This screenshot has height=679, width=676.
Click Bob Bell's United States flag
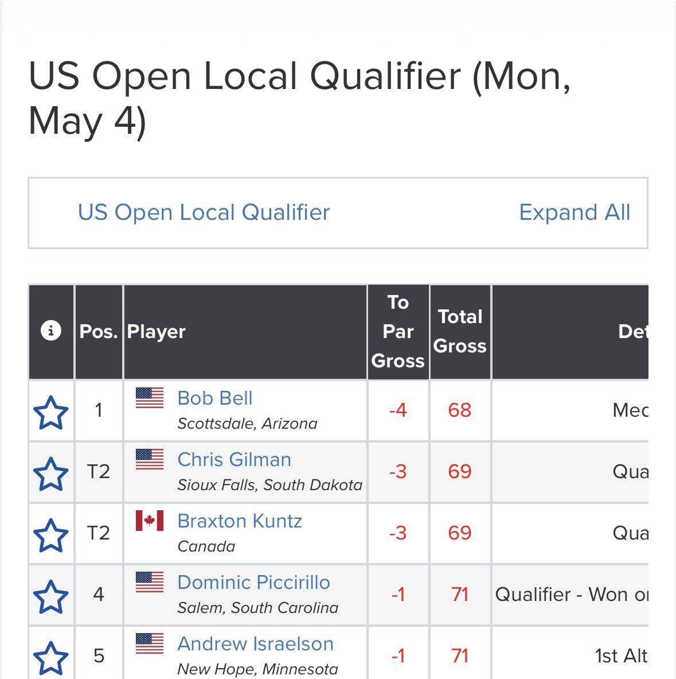point(150,398)
